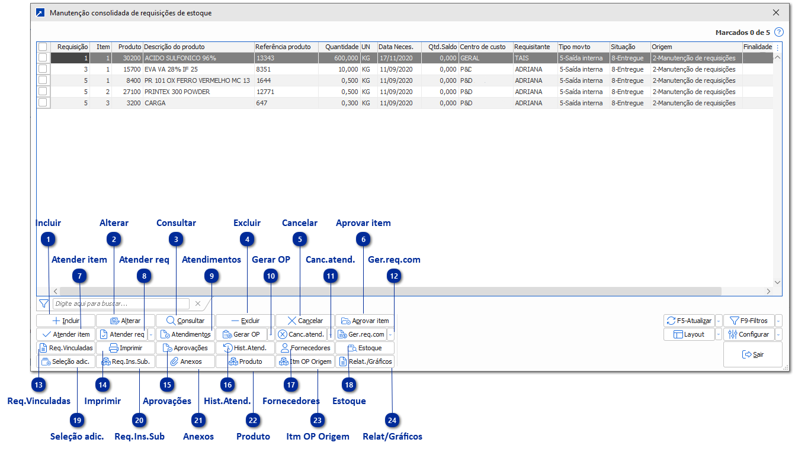
Task: Click the Centro de custo column header
Action: pos(482,47)
